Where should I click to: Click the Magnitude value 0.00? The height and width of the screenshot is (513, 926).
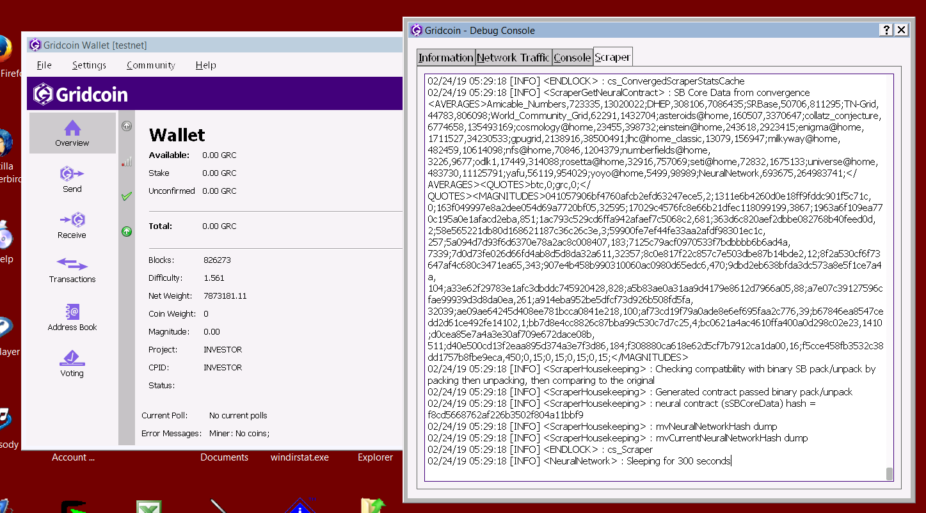pyautogui.click(x=211, y=332)
